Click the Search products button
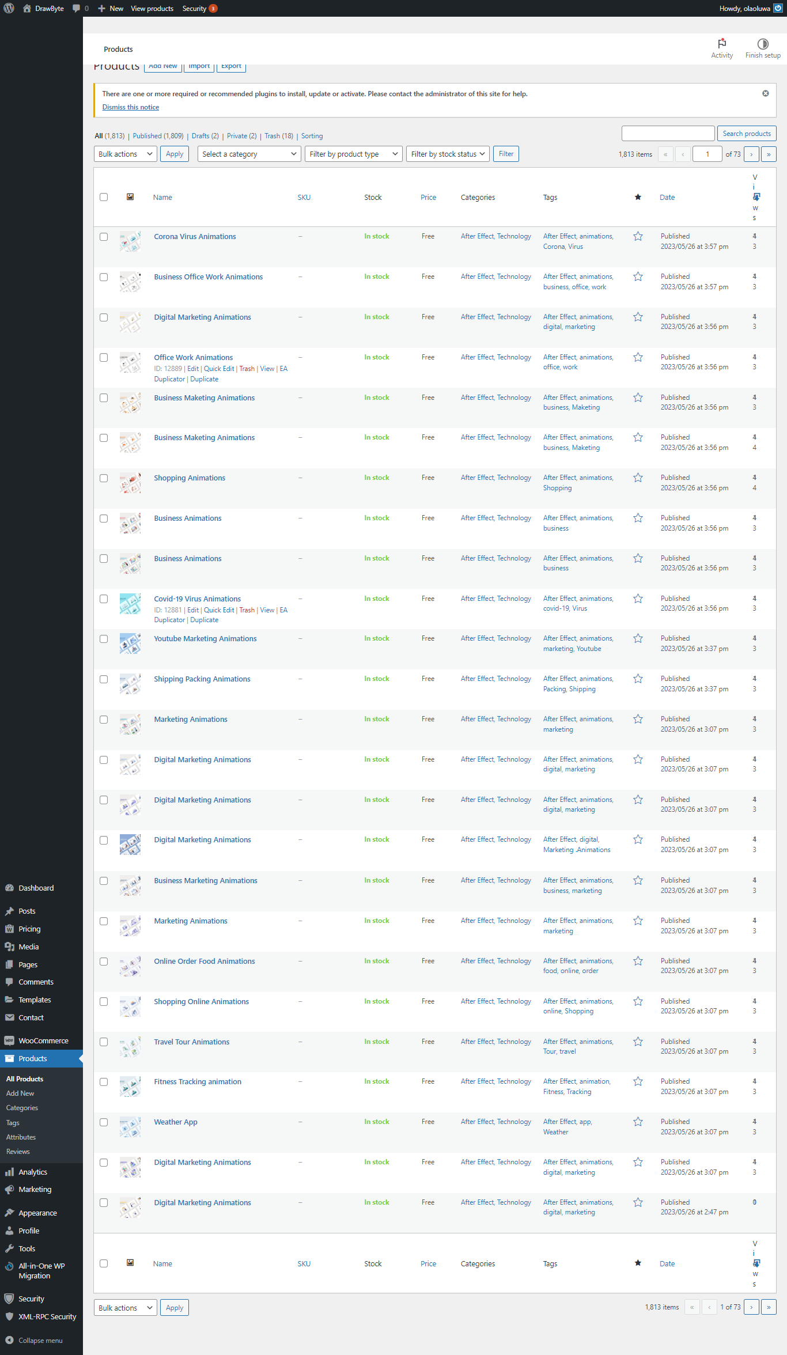Image resolution: width=787 pixels, height=1355 pixels. 746,134
